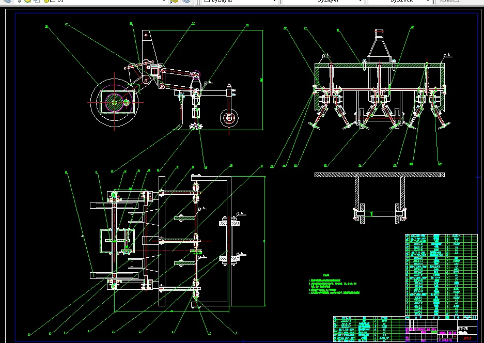Select the red drawing number in title block
Screen dimensions: 484x343
pos(467,338)
